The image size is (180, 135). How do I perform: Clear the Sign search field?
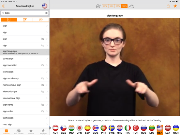[46, 13]
